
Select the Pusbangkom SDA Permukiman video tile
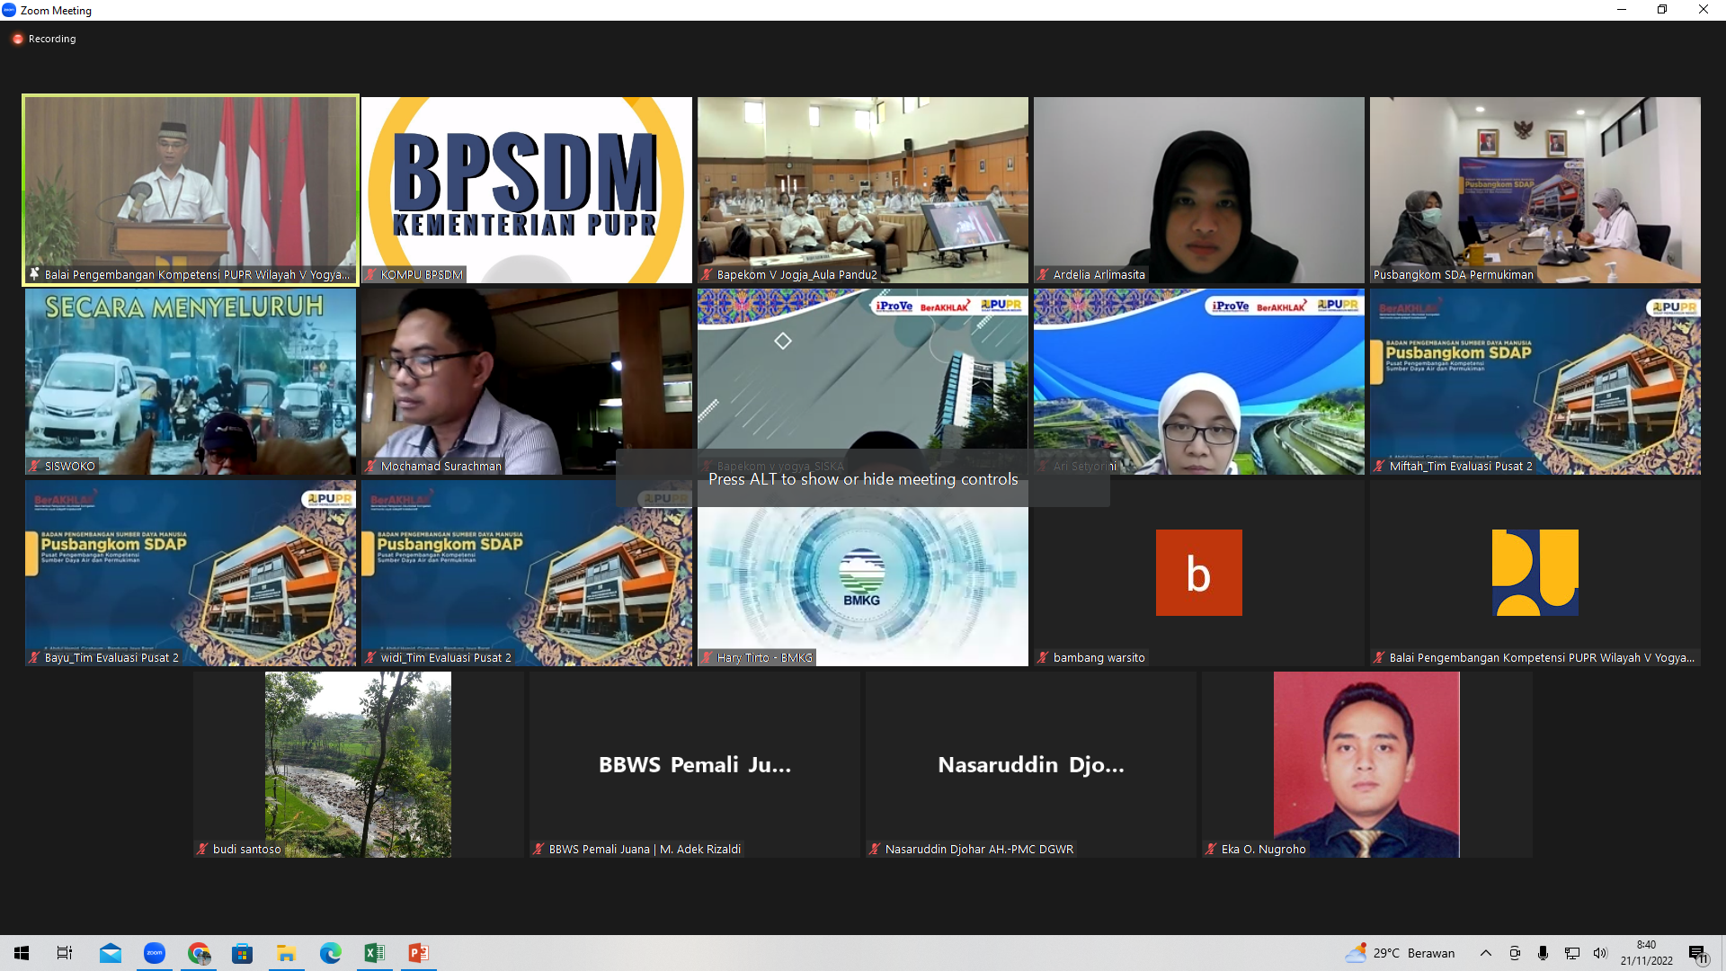(1535, 191)
